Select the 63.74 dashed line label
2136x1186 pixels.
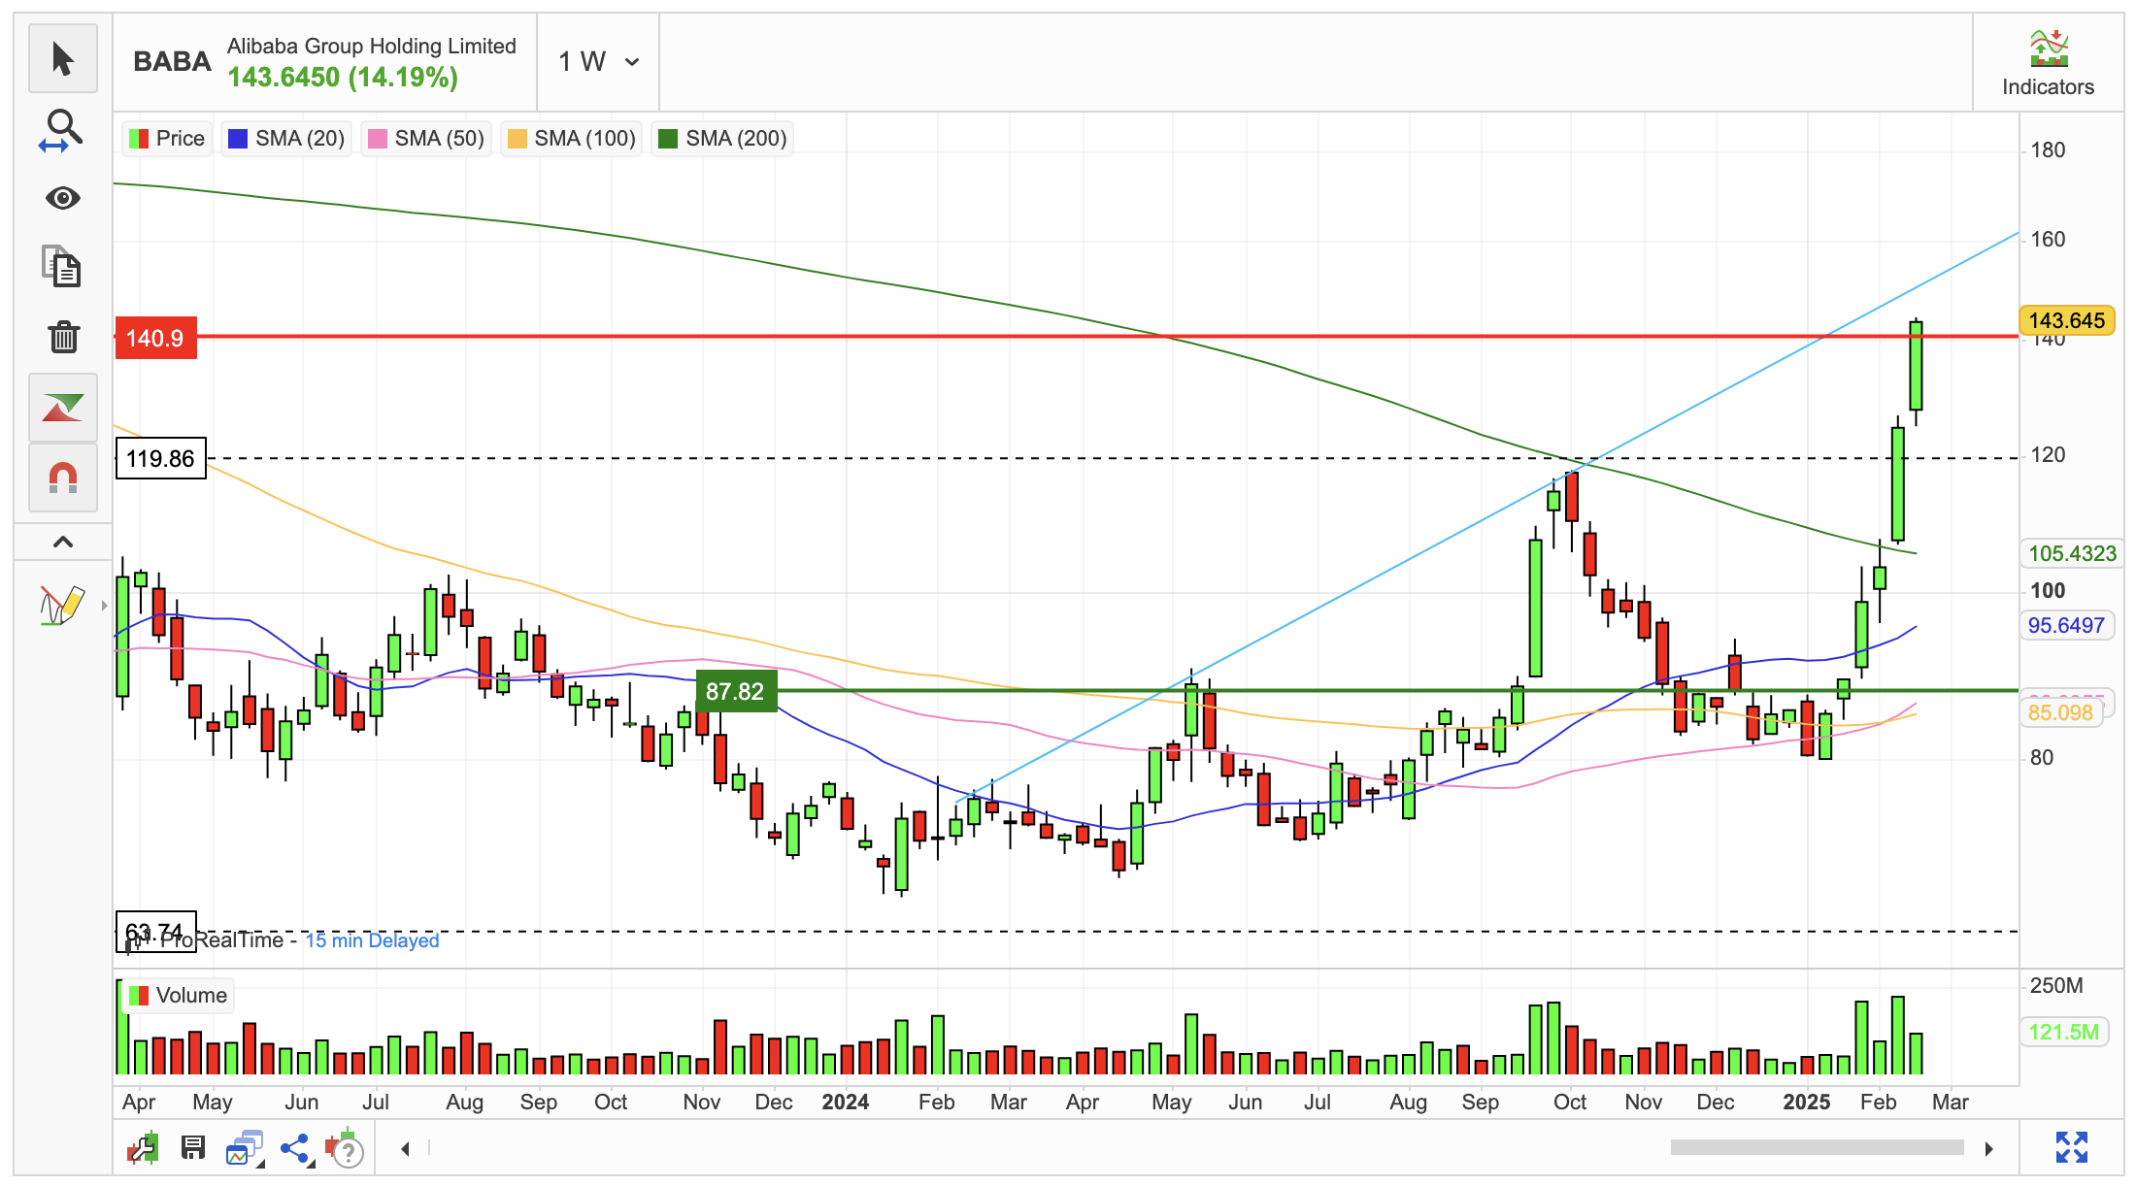click(155, 932)
